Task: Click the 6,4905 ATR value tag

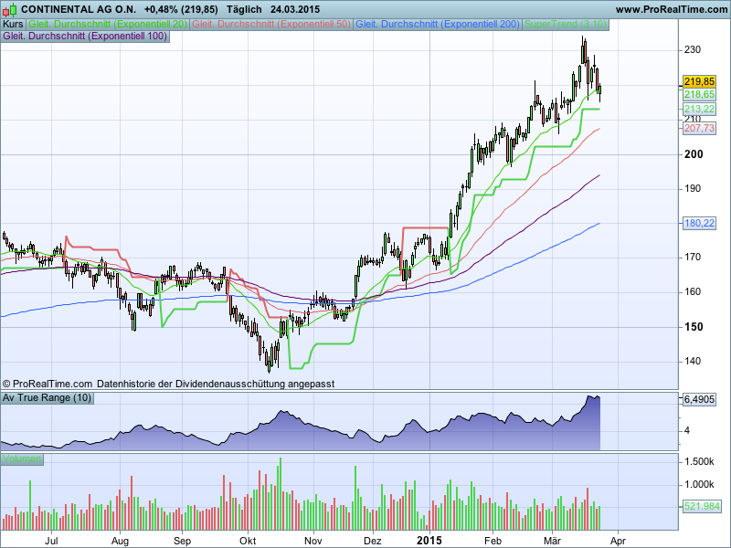Action: tap(699, 400)
